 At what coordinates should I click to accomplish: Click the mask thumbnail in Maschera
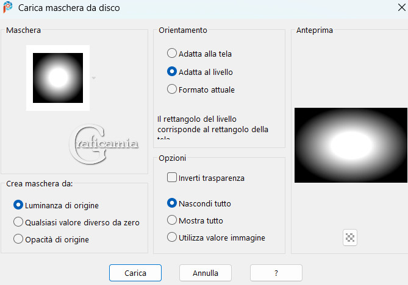coord(58,78)
